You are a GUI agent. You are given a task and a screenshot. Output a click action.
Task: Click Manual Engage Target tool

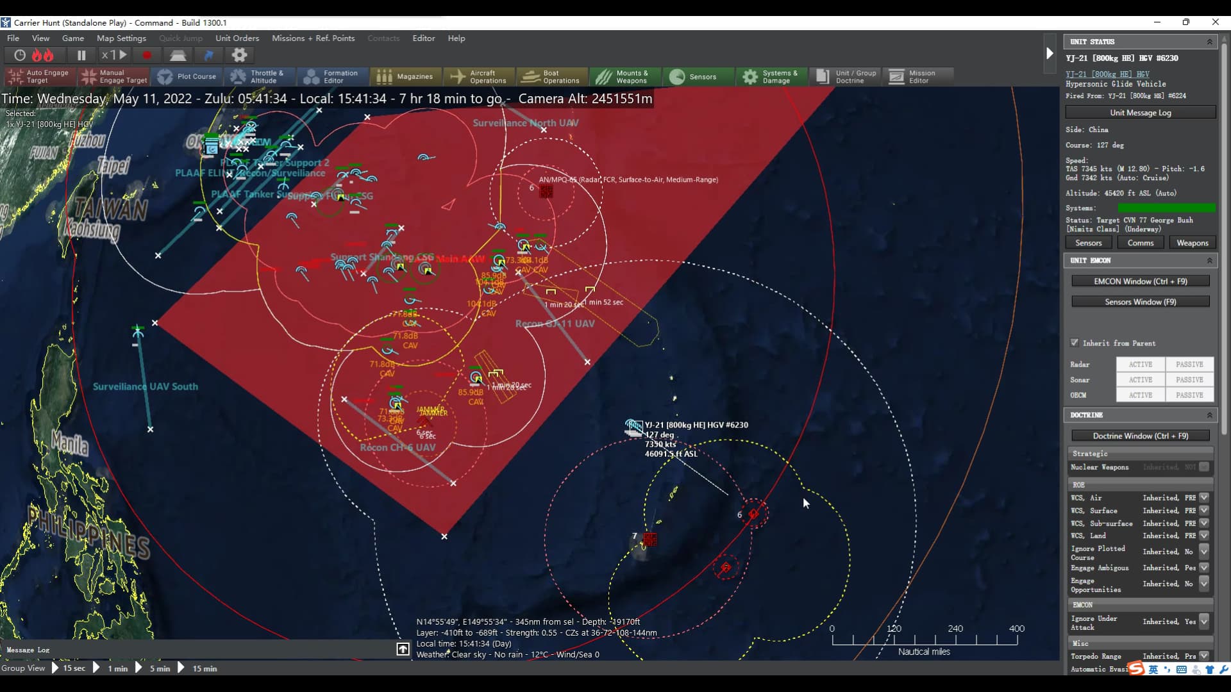113,76
